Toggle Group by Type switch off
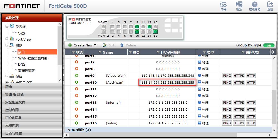Screen dimensions: 278x139 click(269, 45)
